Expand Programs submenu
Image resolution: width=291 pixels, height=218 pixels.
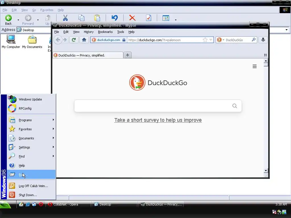[31, 120]
